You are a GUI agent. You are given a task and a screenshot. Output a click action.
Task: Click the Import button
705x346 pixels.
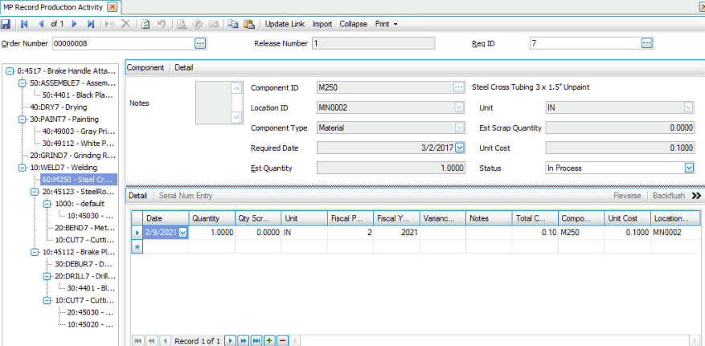pos(322,24)
